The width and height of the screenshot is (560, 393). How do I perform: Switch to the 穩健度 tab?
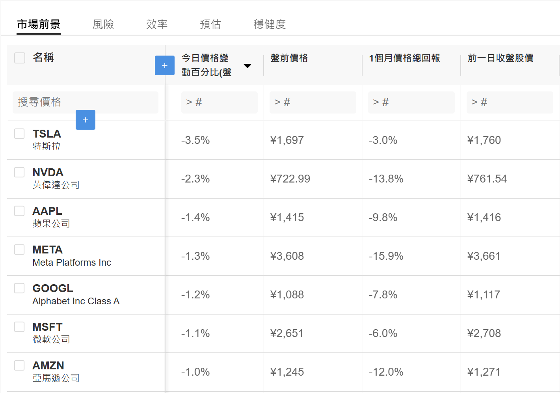(x=270, y=24)
